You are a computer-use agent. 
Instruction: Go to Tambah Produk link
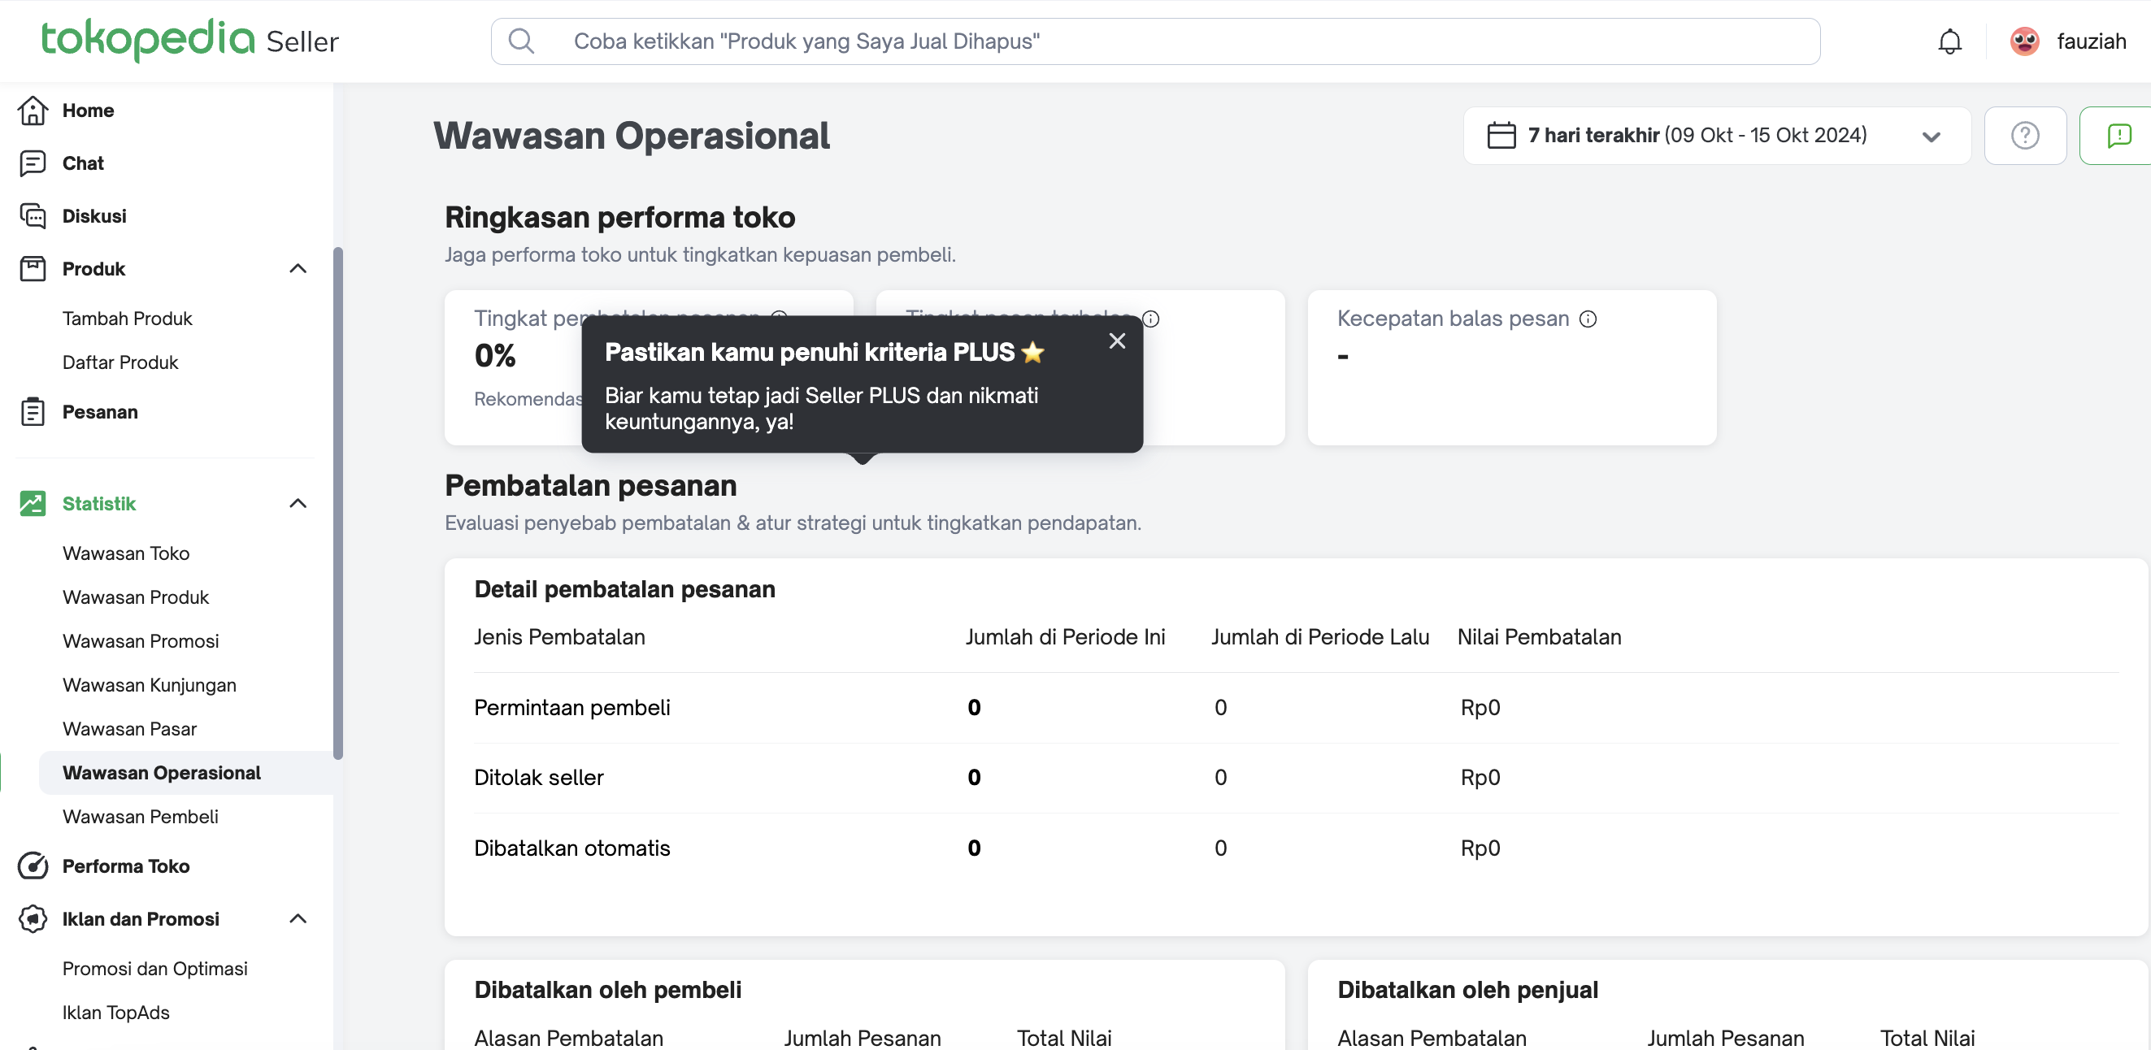(x=127, y=318)
